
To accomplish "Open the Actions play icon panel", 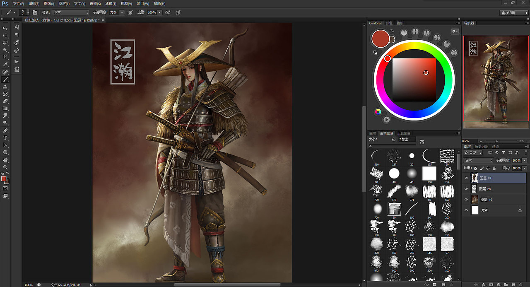I will pos(17,62).
